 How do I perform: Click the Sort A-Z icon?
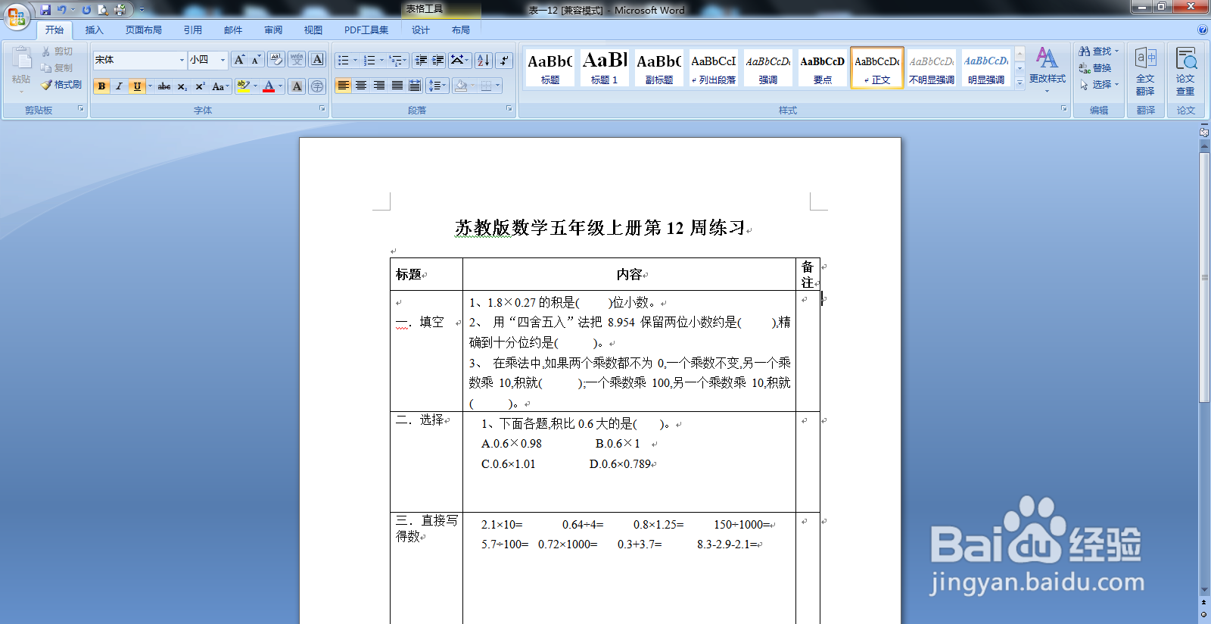pos(484,61)
